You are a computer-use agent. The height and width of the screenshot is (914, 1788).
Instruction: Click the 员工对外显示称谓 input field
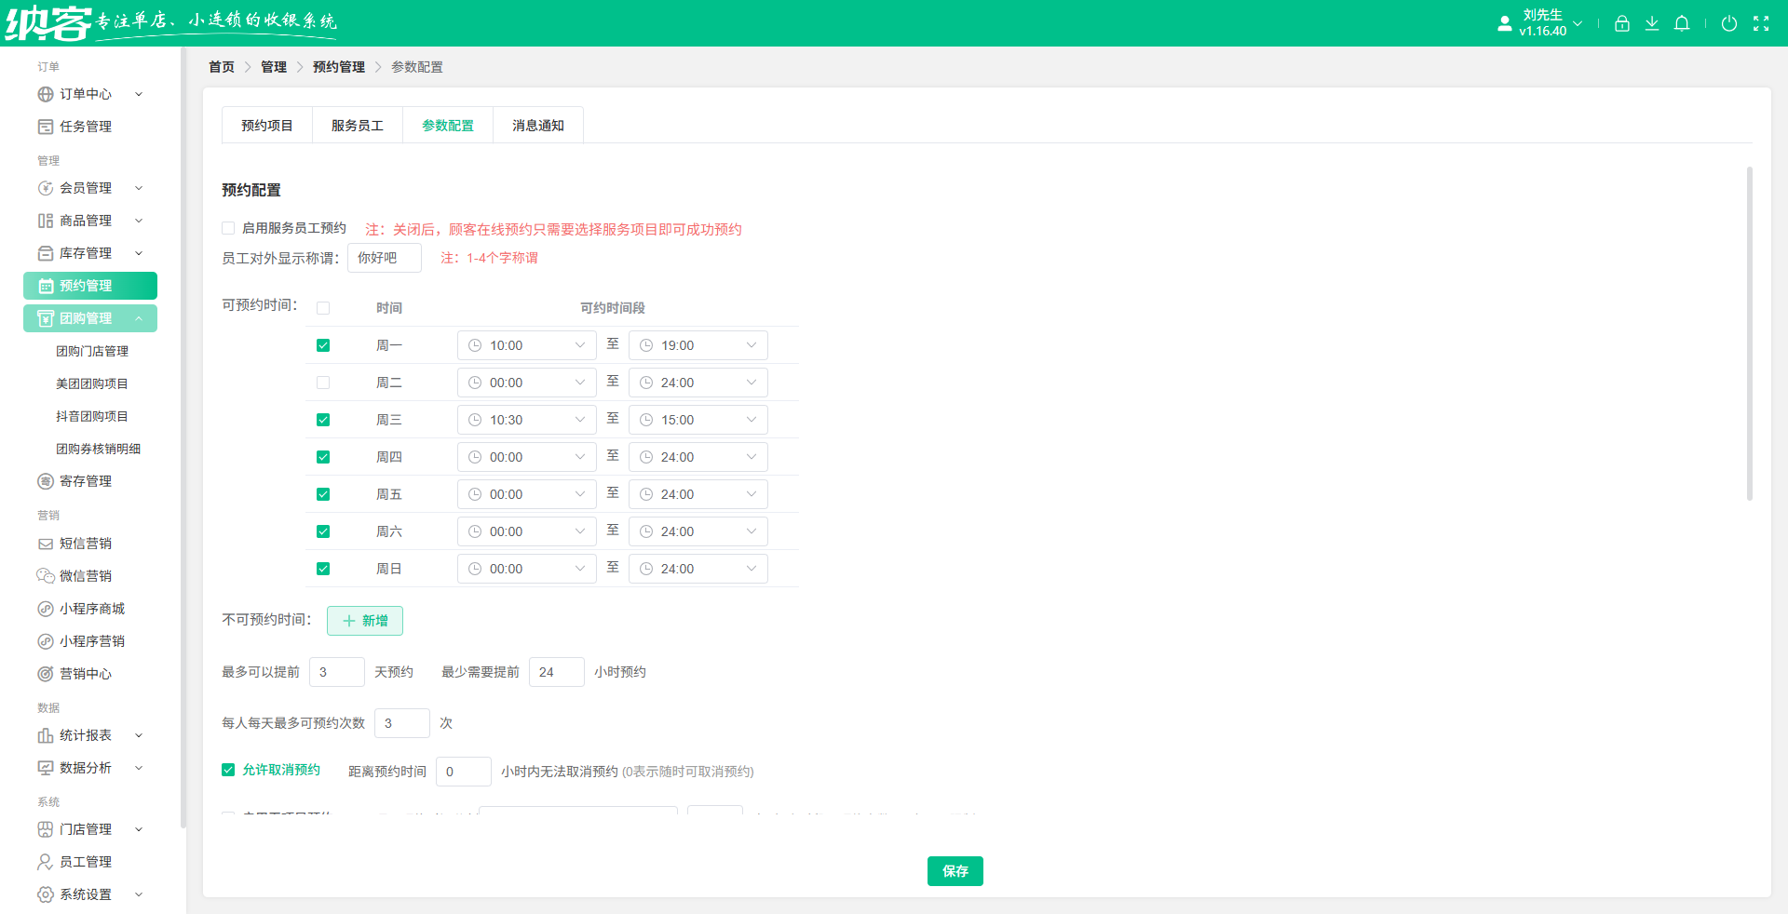[x=385, y=258]
